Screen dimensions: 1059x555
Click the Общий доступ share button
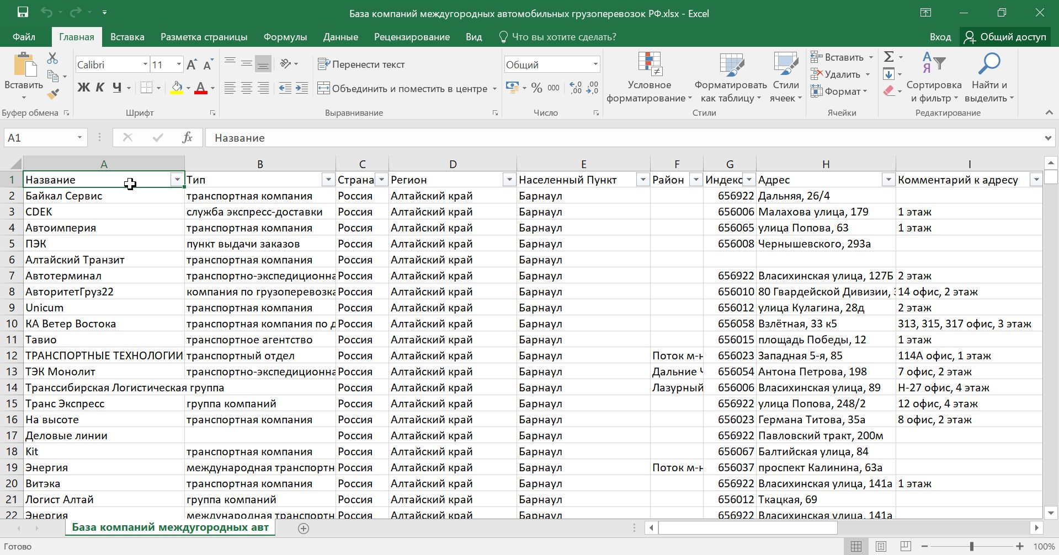tap(1005, 37)
